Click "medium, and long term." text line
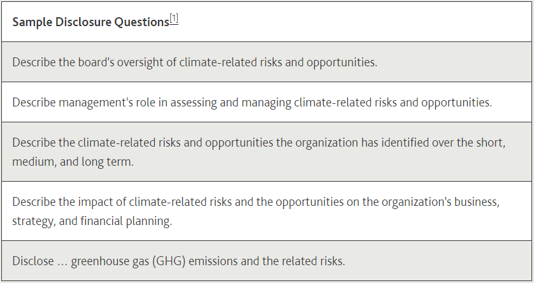Screen dimensions: 534x283 [x=73, y=161]
